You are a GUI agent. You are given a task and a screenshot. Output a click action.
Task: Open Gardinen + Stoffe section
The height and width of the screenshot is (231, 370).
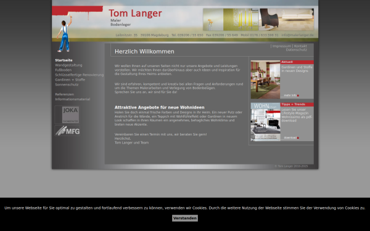pyautogui.click(x=70, y=79)
